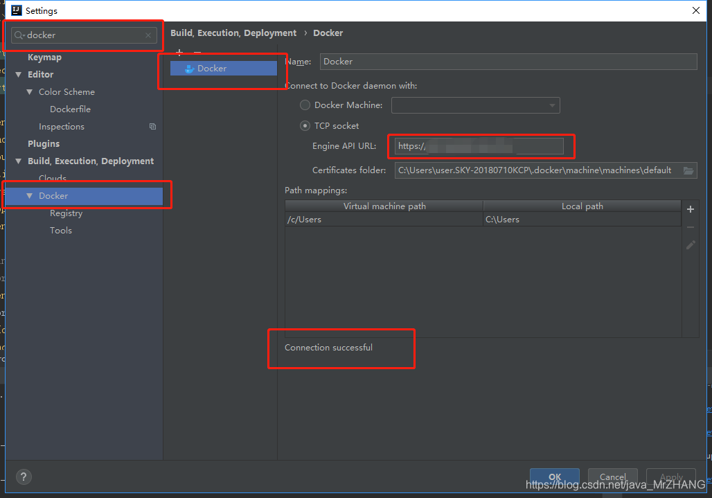Click Build, Execution, Deployment breadcrumb
The width and height of the screenshot is (712, 498).
[x=233, y=33]
